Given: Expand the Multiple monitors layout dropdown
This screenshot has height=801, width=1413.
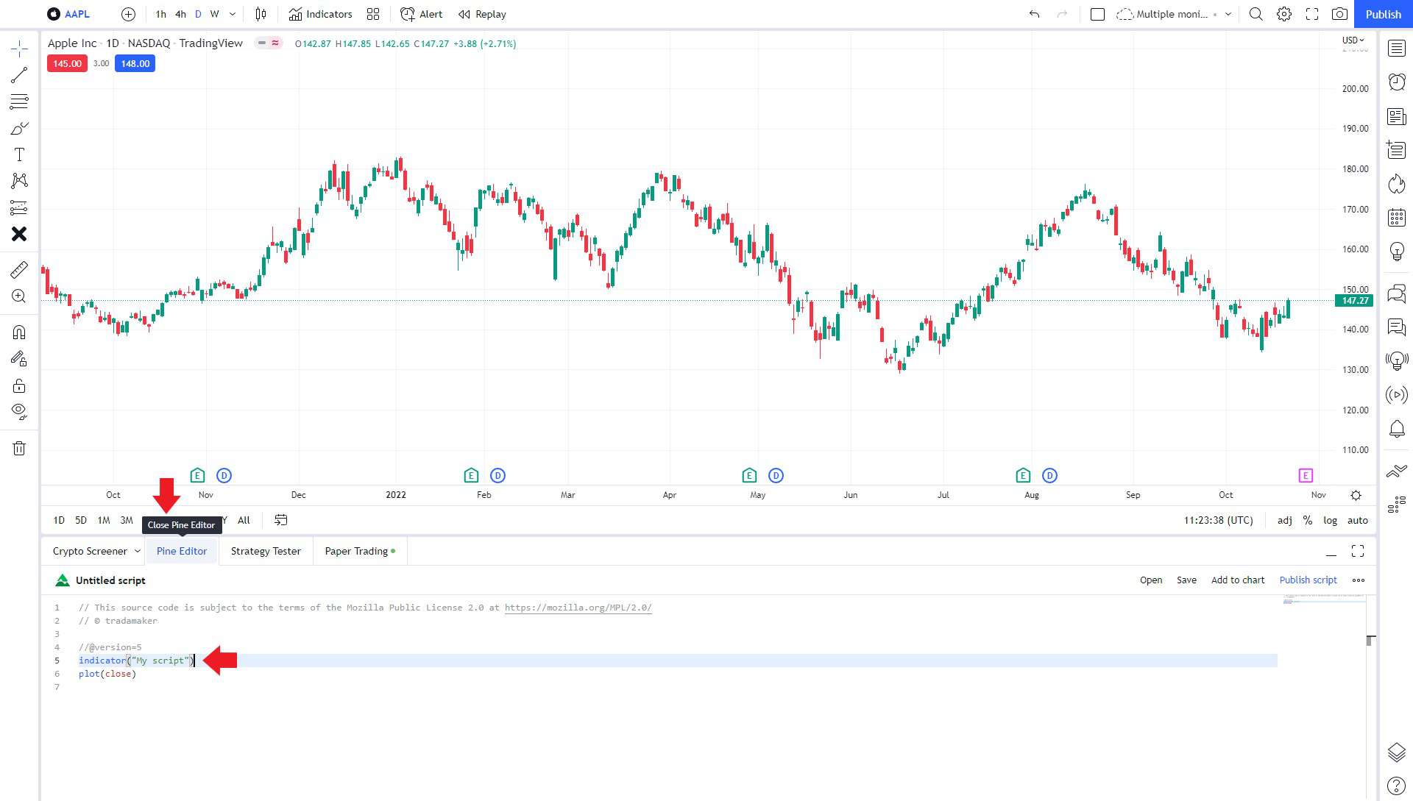Looking at the screenshot, I should coord(1228,14).
